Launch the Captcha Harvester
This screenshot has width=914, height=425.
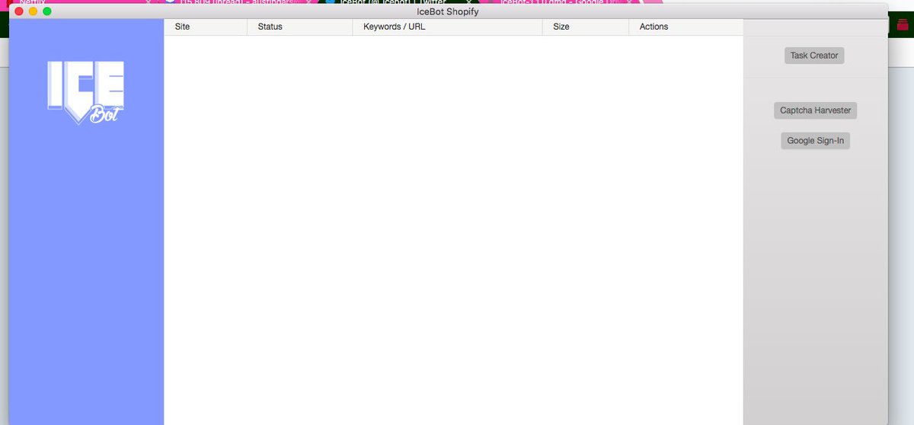[815, 110]
